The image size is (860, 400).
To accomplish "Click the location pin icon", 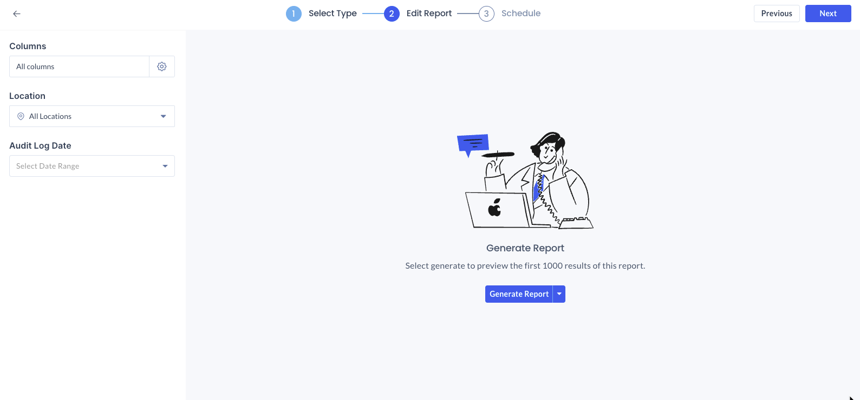I will [21, 116].
